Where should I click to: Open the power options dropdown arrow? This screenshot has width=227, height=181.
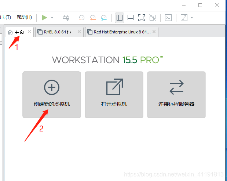pyautogui.click(x=52, y=18)
